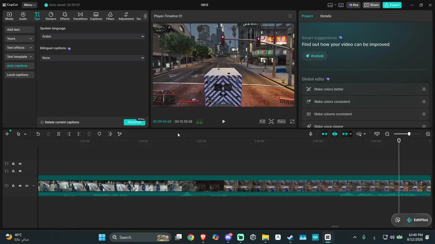This screenshot has height=244, width=435.
Task: Click the timeline playhead marker
Action: click(x=399, y=140)
